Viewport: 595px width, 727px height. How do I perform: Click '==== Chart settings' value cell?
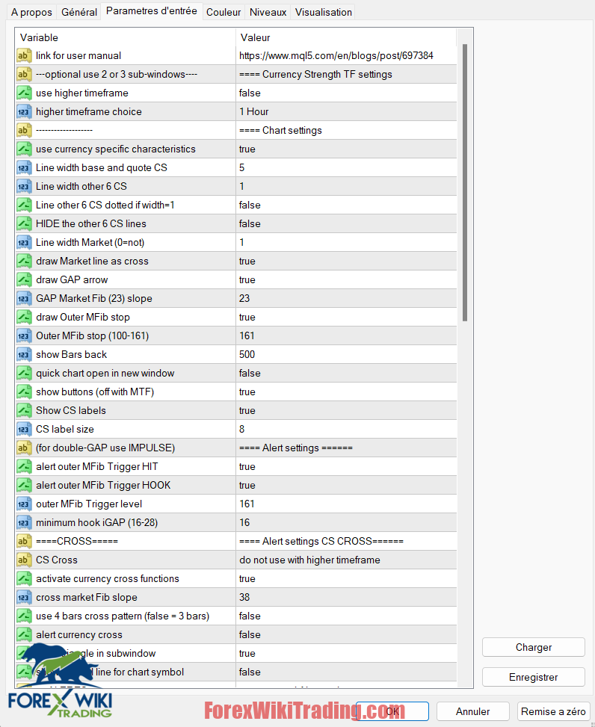(x=346, y=130)
